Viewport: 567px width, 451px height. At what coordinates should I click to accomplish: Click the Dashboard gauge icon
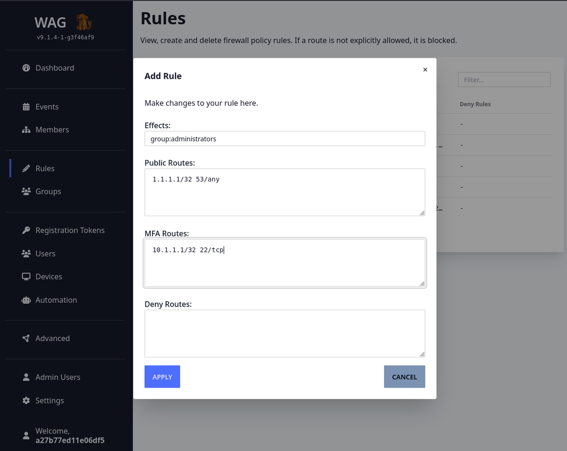26,68
